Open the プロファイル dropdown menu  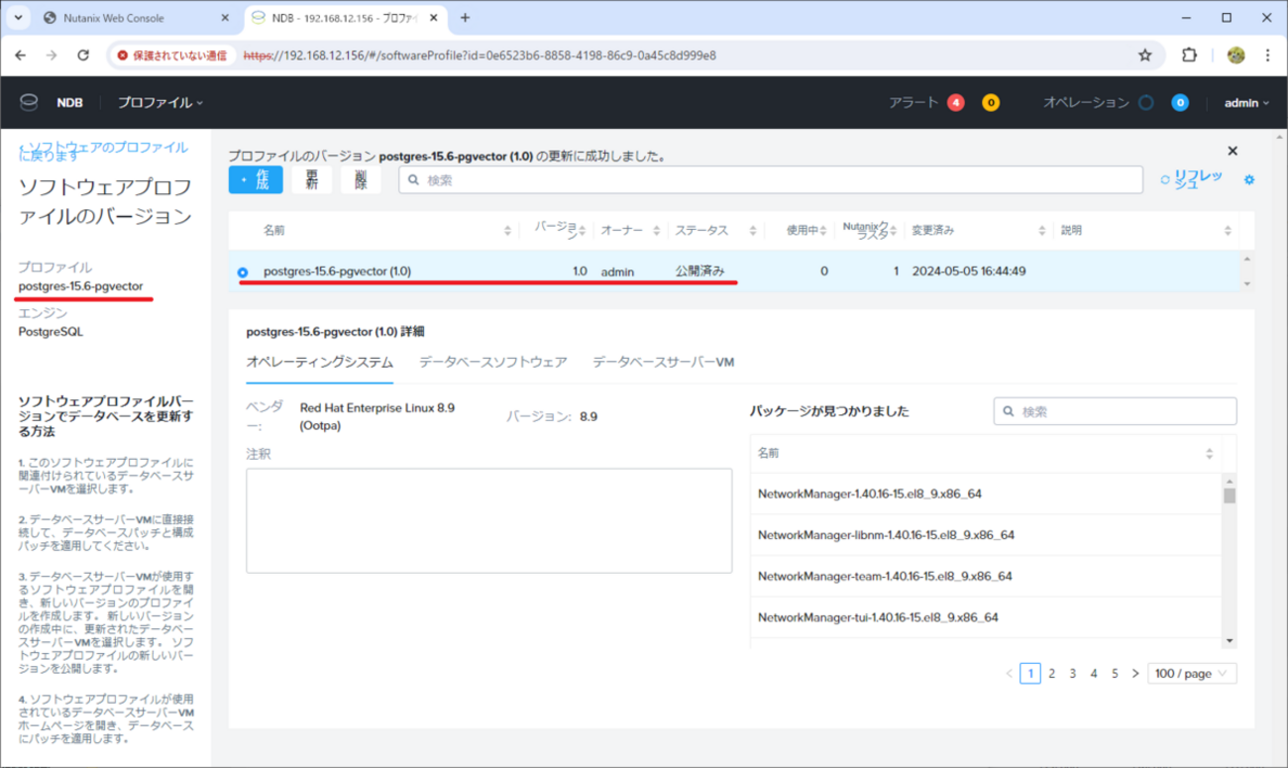pyautogui.click(x=161, y=103)
